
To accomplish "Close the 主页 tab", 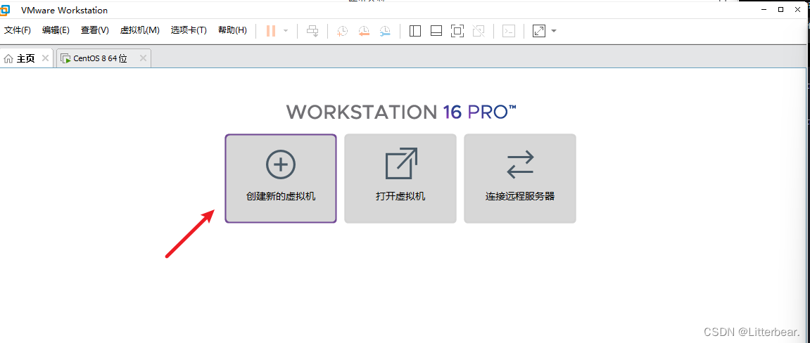I will point(46,58).
